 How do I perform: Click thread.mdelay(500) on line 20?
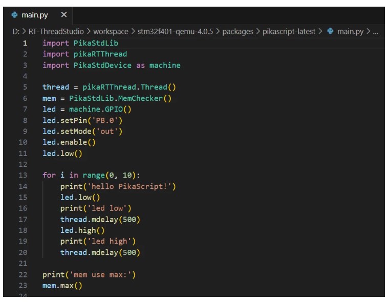click(x=100, y=252)
